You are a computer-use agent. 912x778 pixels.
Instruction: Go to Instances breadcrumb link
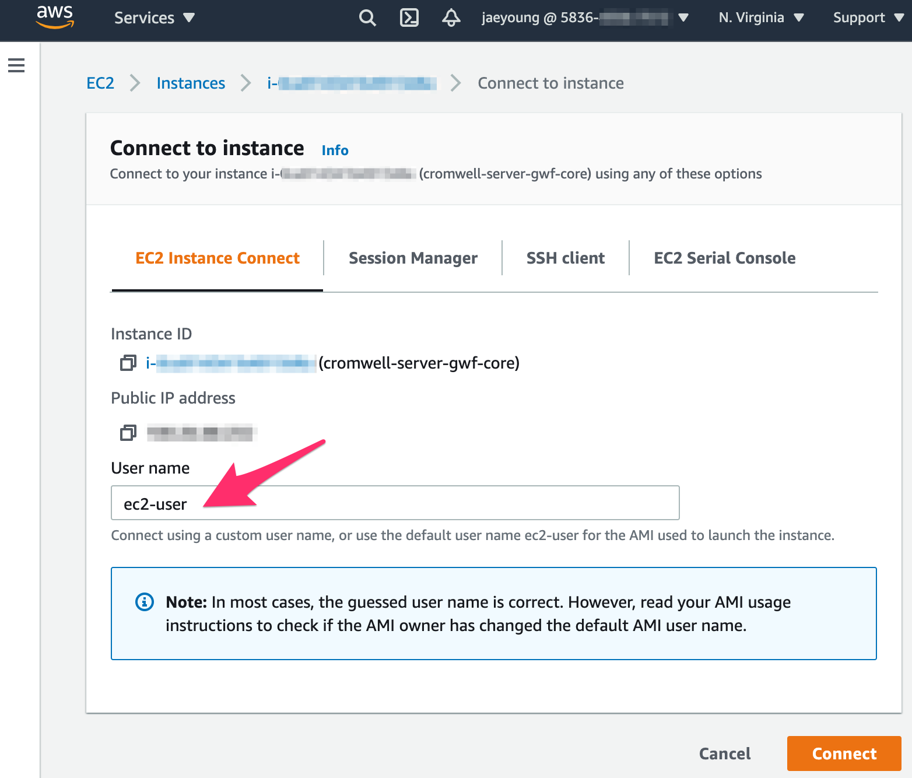point(191,83)
